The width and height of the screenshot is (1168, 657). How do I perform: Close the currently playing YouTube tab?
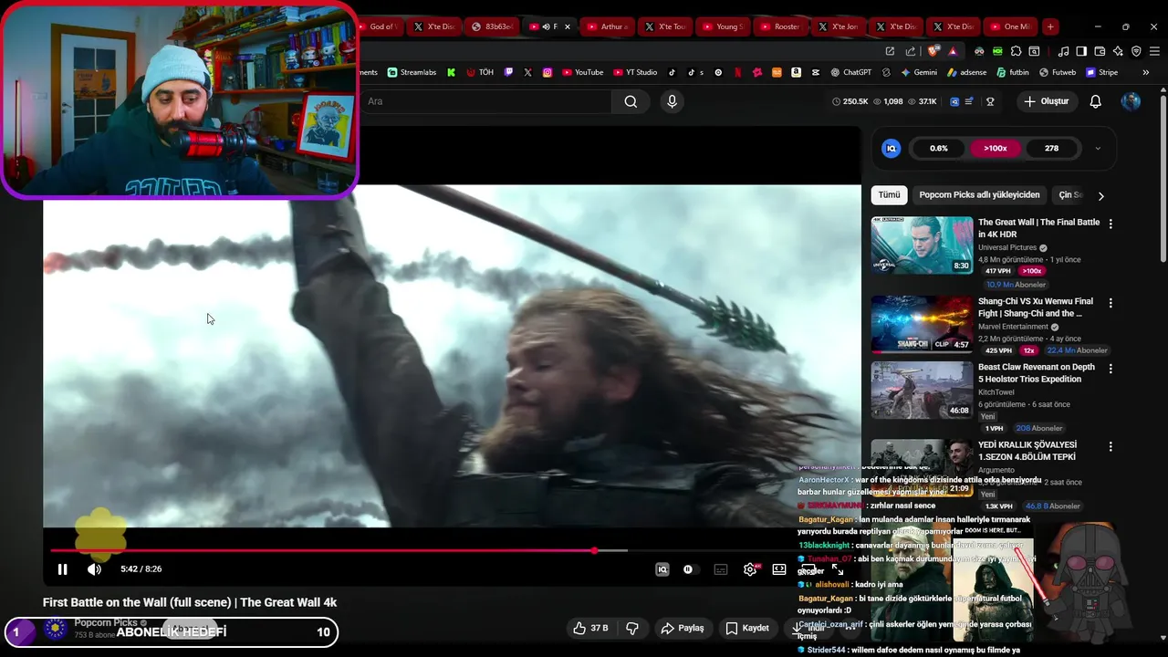(x=568, y=26)
